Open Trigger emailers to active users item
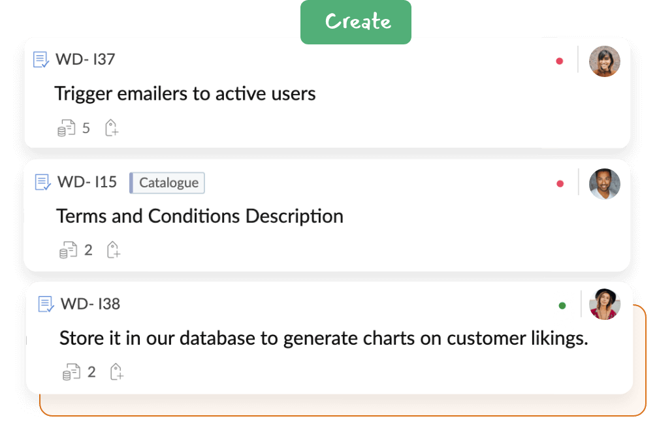The height and width of the screenshot is (427, 657). [x=185, y=93]
